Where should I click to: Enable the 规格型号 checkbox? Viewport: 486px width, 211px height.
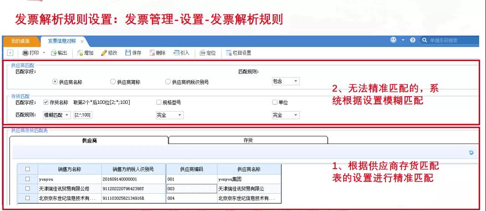point(158,103)
